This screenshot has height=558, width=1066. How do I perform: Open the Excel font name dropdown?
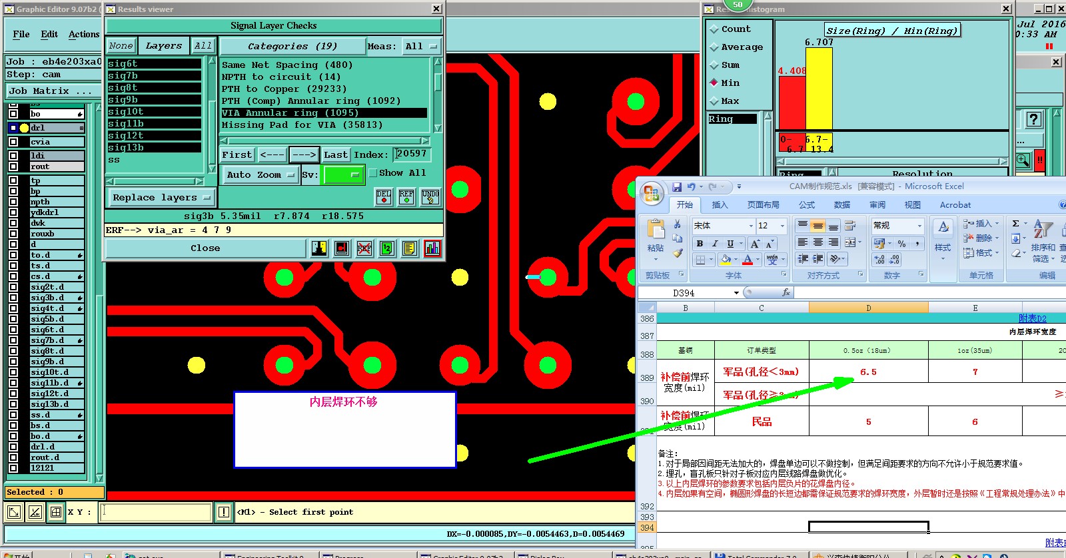(751, 226)
